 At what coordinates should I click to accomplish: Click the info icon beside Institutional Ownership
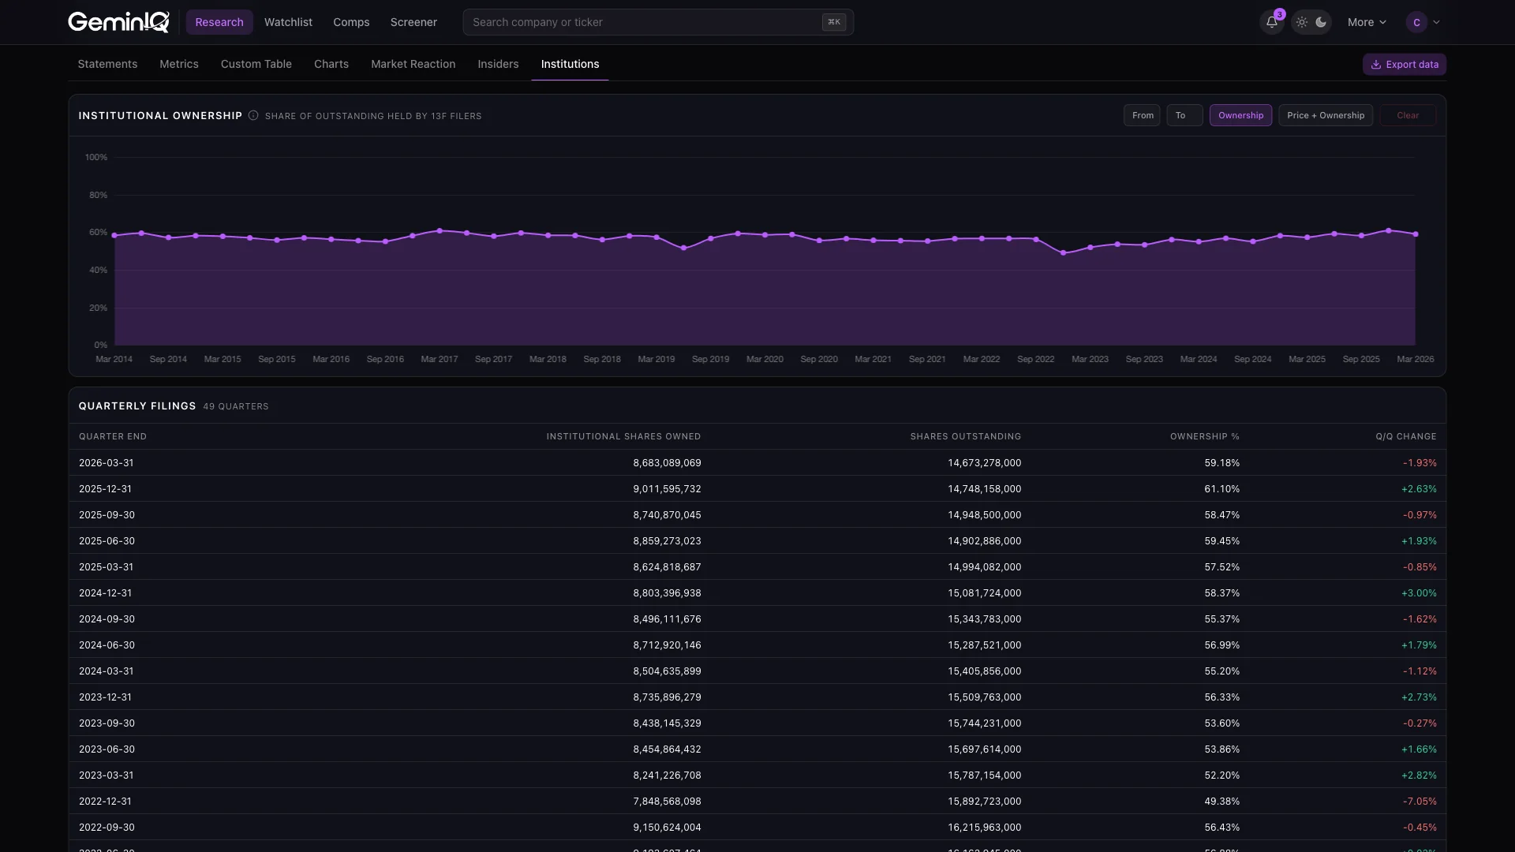[253, 115]
